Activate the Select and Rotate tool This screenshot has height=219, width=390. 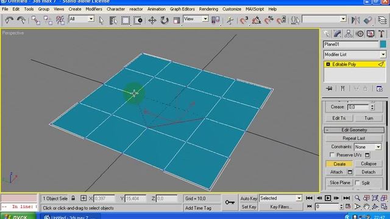point(164,20)
